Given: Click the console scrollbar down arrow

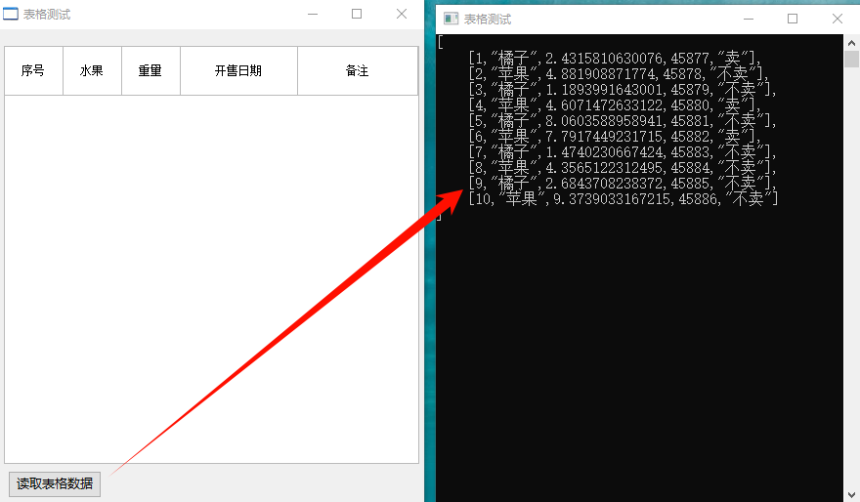Looking at the screenshot, I should click(851, 495).
